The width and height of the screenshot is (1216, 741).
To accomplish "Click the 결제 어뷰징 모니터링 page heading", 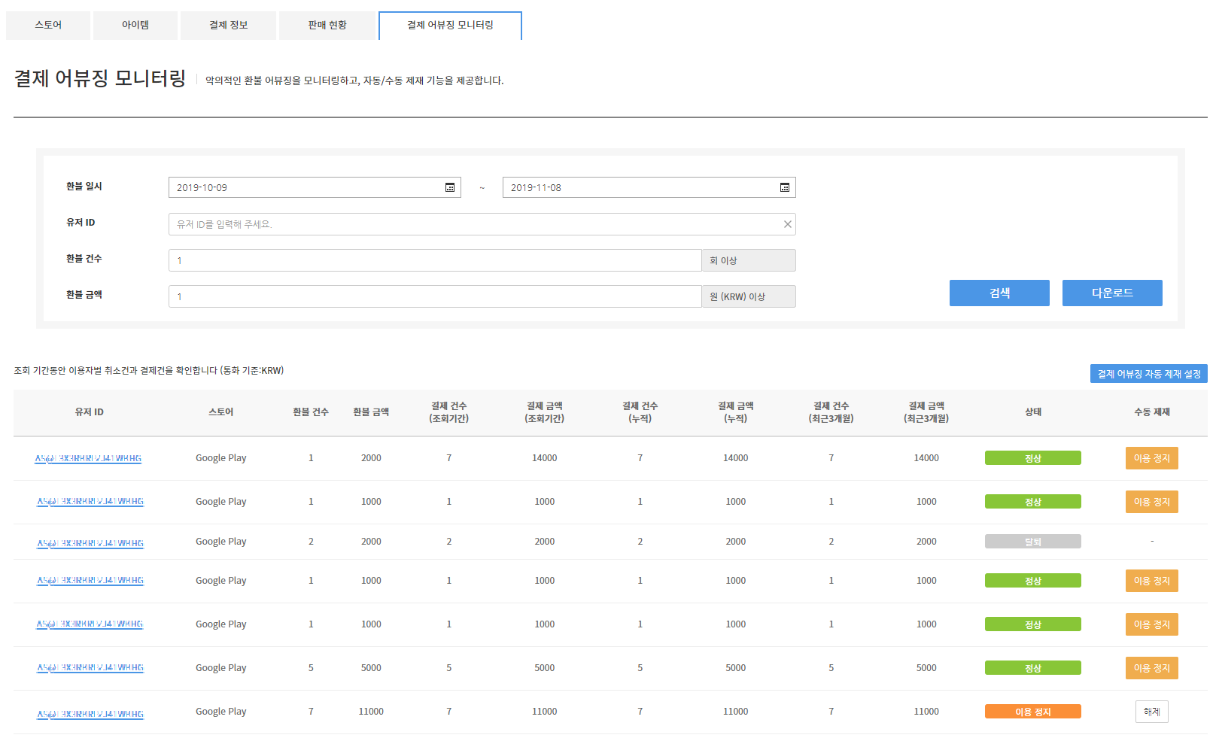I will coord(100,78).
